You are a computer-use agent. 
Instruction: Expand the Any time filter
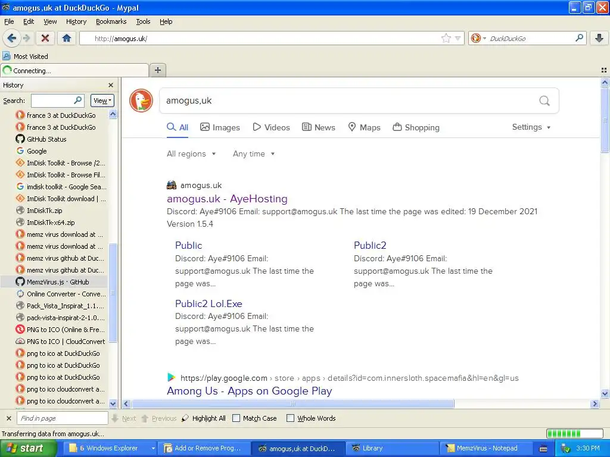[254, 154]
